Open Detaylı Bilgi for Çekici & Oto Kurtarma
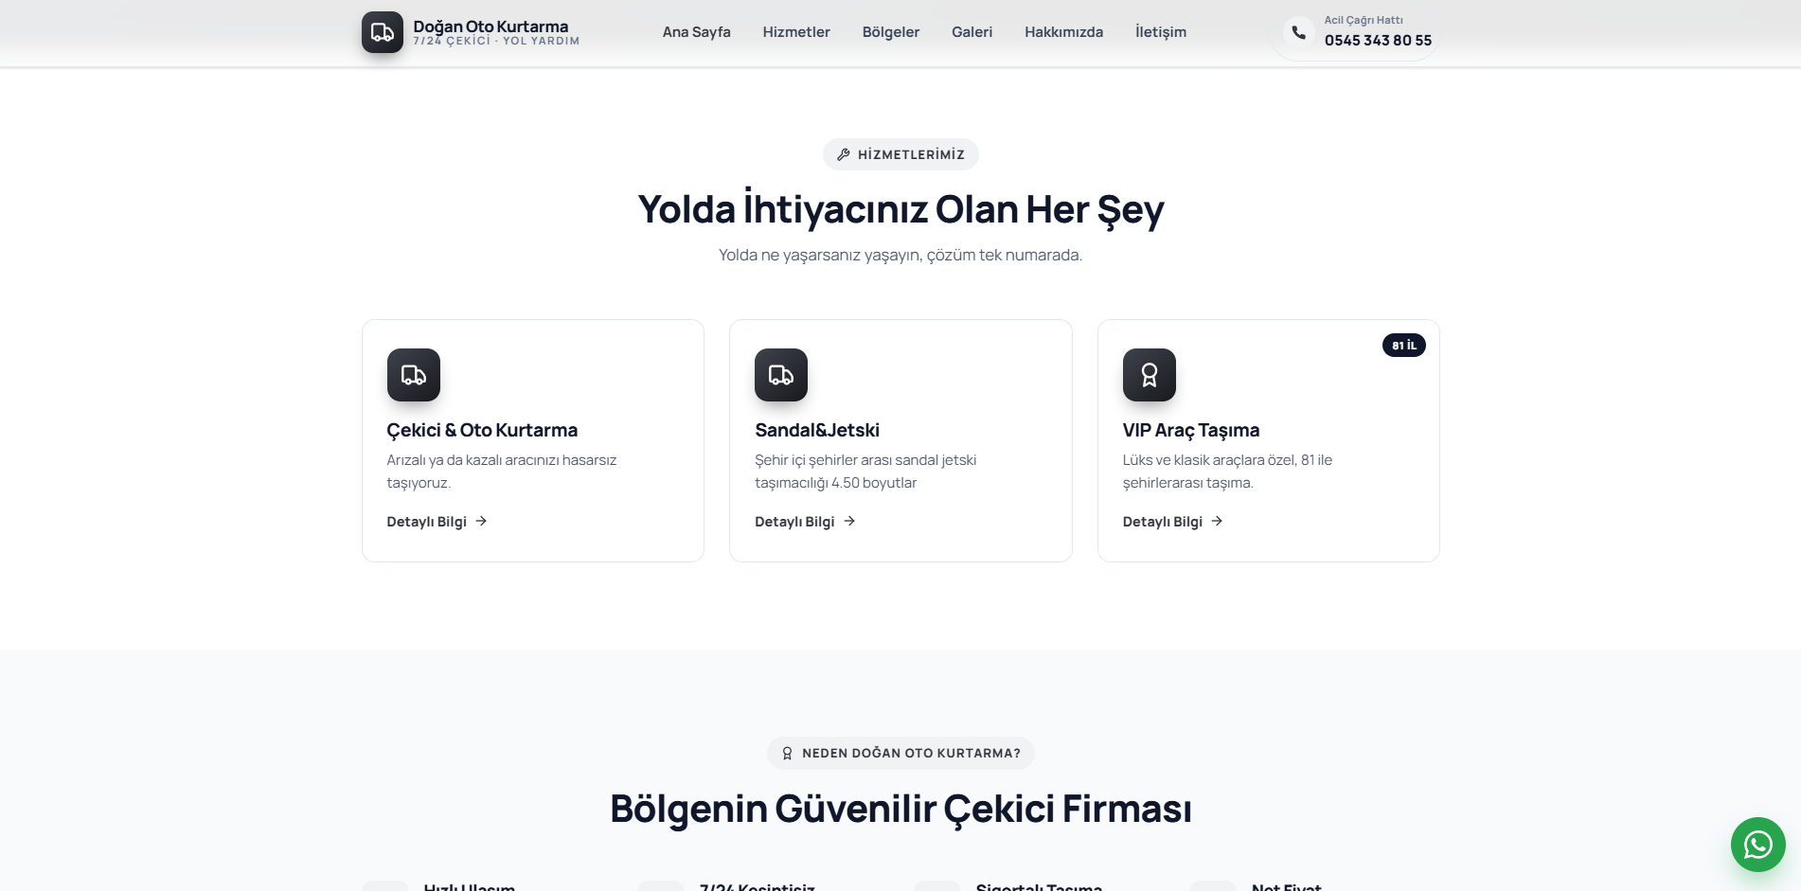Screen dimensions: 1801x891 pos(437,522)
